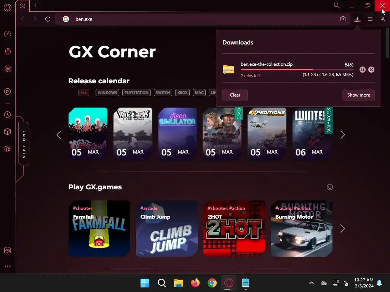Filter release calendar by XBOX
The image size is (390, 292).
[182, 93]
